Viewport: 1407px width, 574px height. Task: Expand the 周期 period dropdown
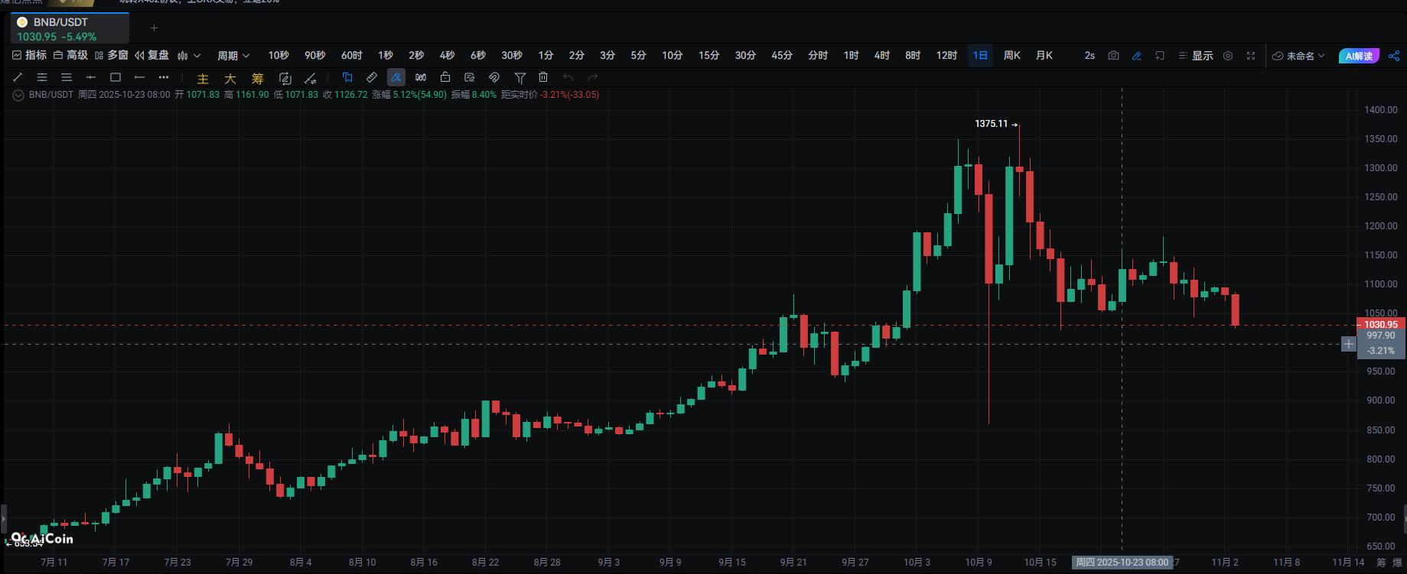233,56
